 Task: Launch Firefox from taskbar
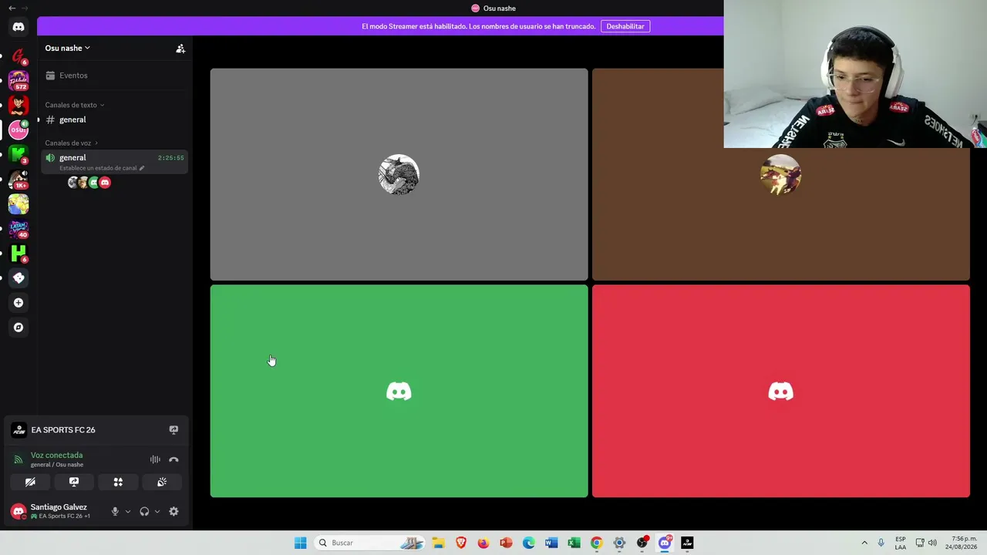point(483,543)
